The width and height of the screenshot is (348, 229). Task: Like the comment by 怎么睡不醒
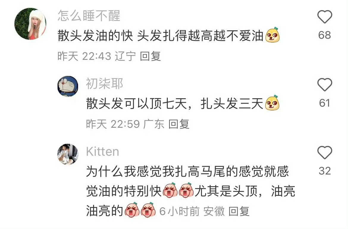tap(325, 17)
